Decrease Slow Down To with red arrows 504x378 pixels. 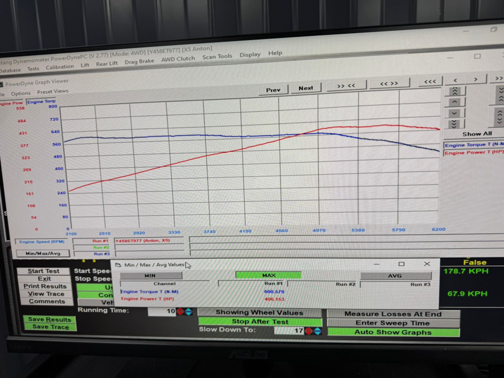[x=309, y=331]
